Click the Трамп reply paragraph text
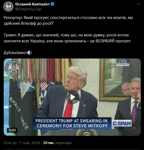This screenshot has height=150, width=144. point(67,38)
